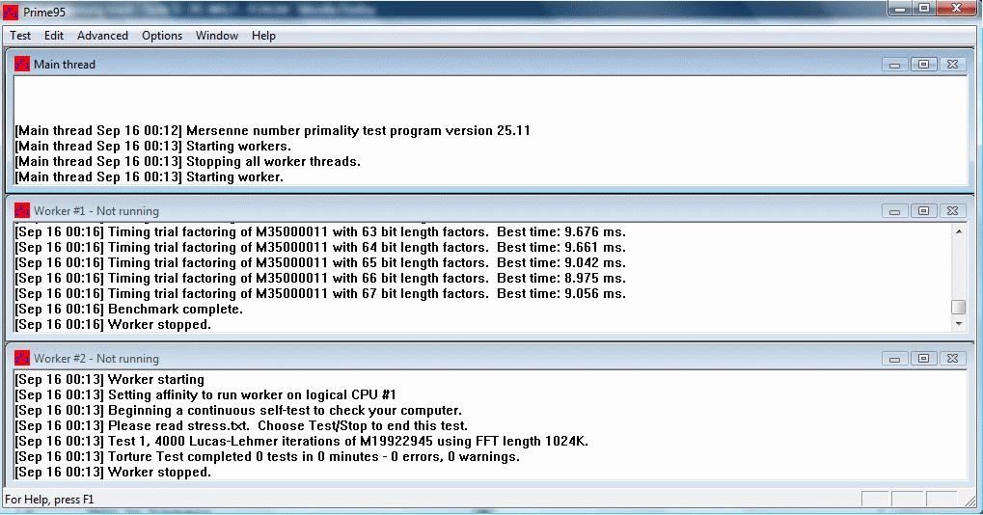The image size is (983, 515).
Task: Click 'Worker stopped.' line in Worker #2
Action: tap(113, 472)
